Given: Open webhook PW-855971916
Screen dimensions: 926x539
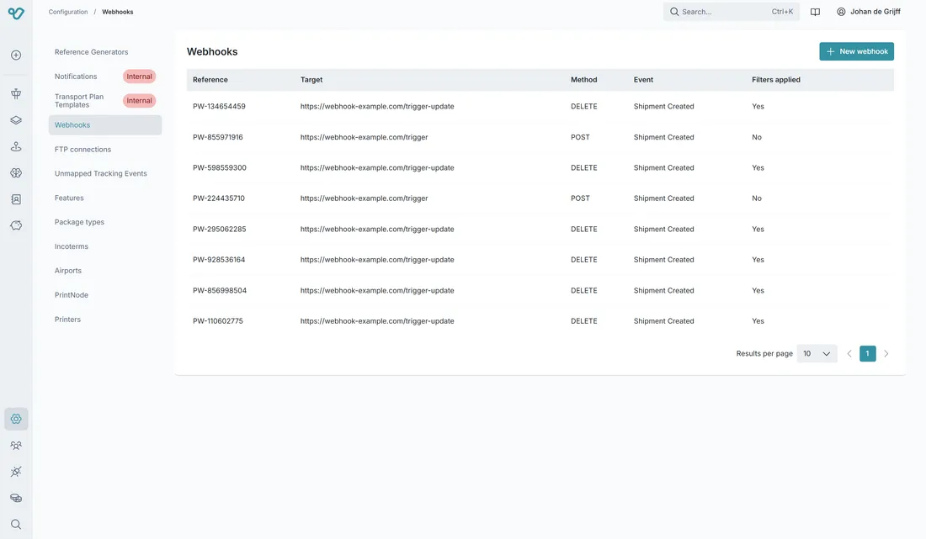Looking at the screenshot, I should pos(540,137).
